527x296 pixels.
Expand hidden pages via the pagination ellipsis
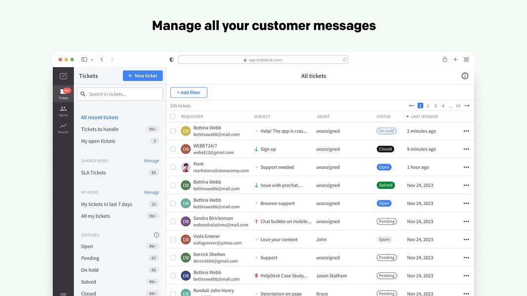pyautogui.click(x=450, y=105)
